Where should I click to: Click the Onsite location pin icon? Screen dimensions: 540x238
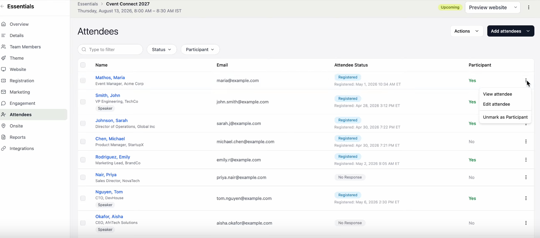click(3, 126)
